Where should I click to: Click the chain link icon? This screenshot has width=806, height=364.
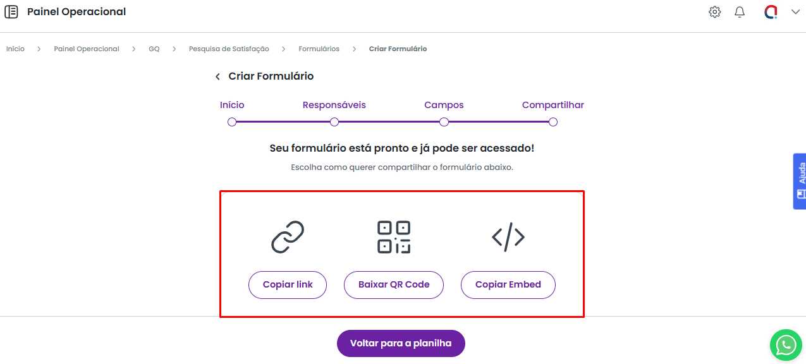(x=288, y=237)
